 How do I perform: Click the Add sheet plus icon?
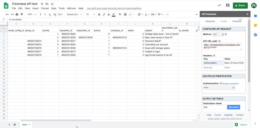pyautogui.click(x=9, y=124)
